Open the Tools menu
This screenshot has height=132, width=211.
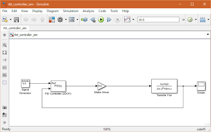pyautogui.click(x=114, y=11)
